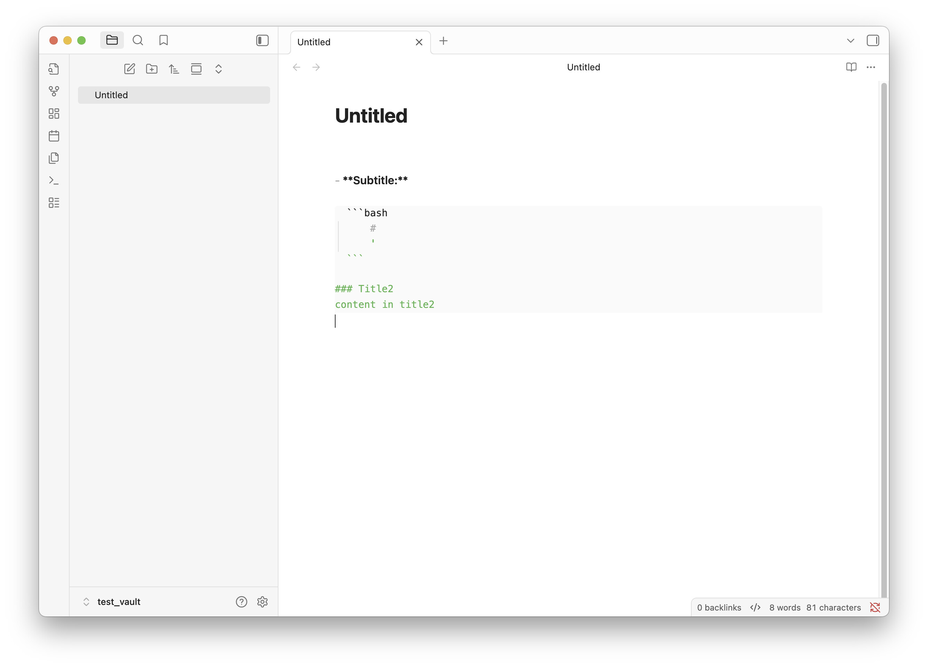928x668 pixels.
Task: Click the red sync disabled status icon
Action: [875, 607]
